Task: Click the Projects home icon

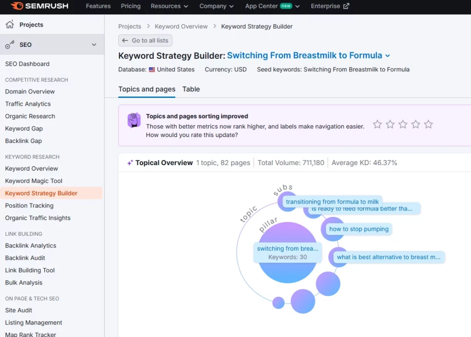Action: pos(10,24)
